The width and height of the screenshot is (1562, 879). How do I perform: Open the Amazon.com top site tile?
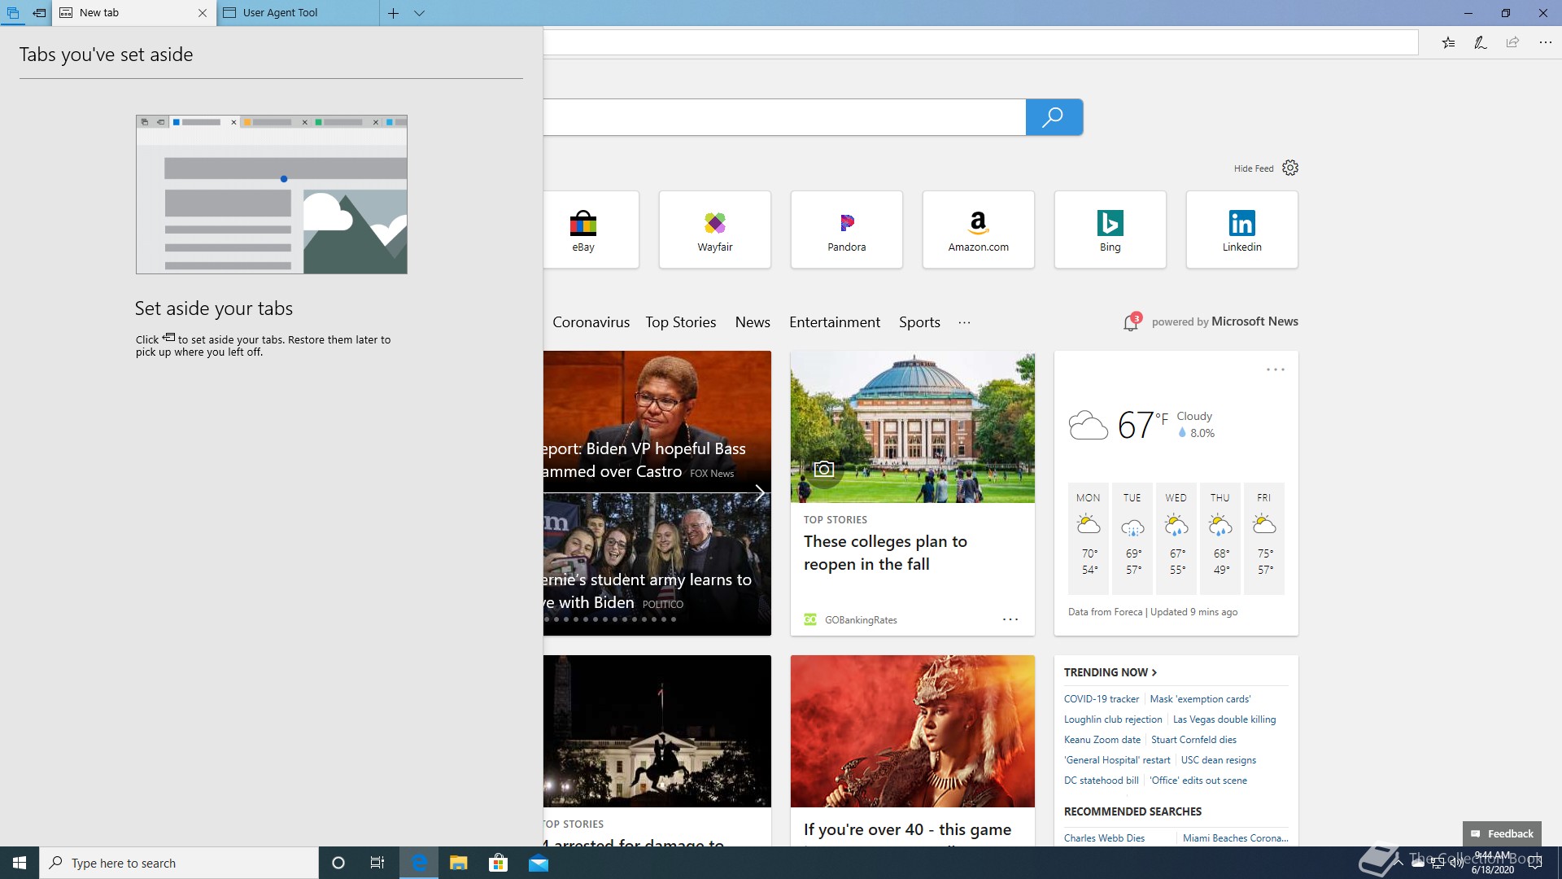click(x=978, y=230)
